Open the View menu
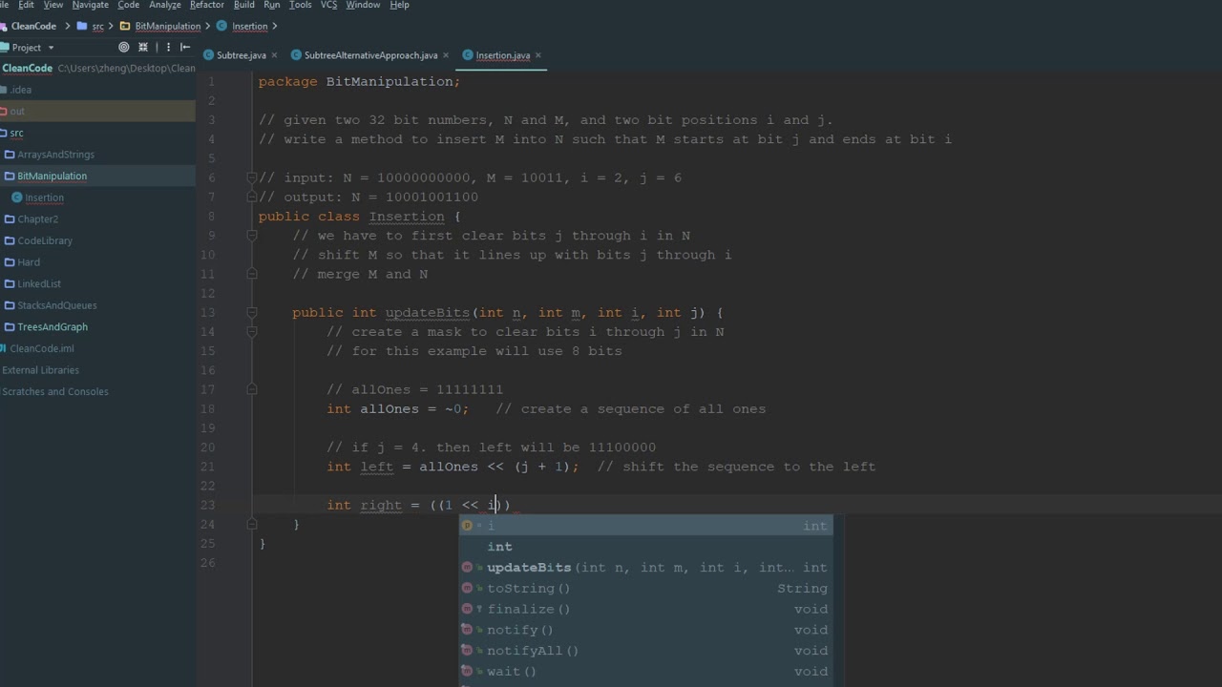This screenshot has height=687, width=1222. (53, 5)
